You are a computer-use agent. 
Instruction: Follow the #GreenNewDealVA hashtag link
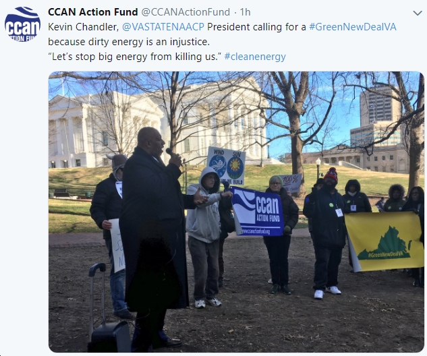pos(353,27)
